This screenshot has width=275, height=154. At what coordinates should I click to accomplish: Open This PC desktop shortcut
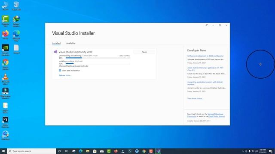pyautogui.click(x=5, y=6)
